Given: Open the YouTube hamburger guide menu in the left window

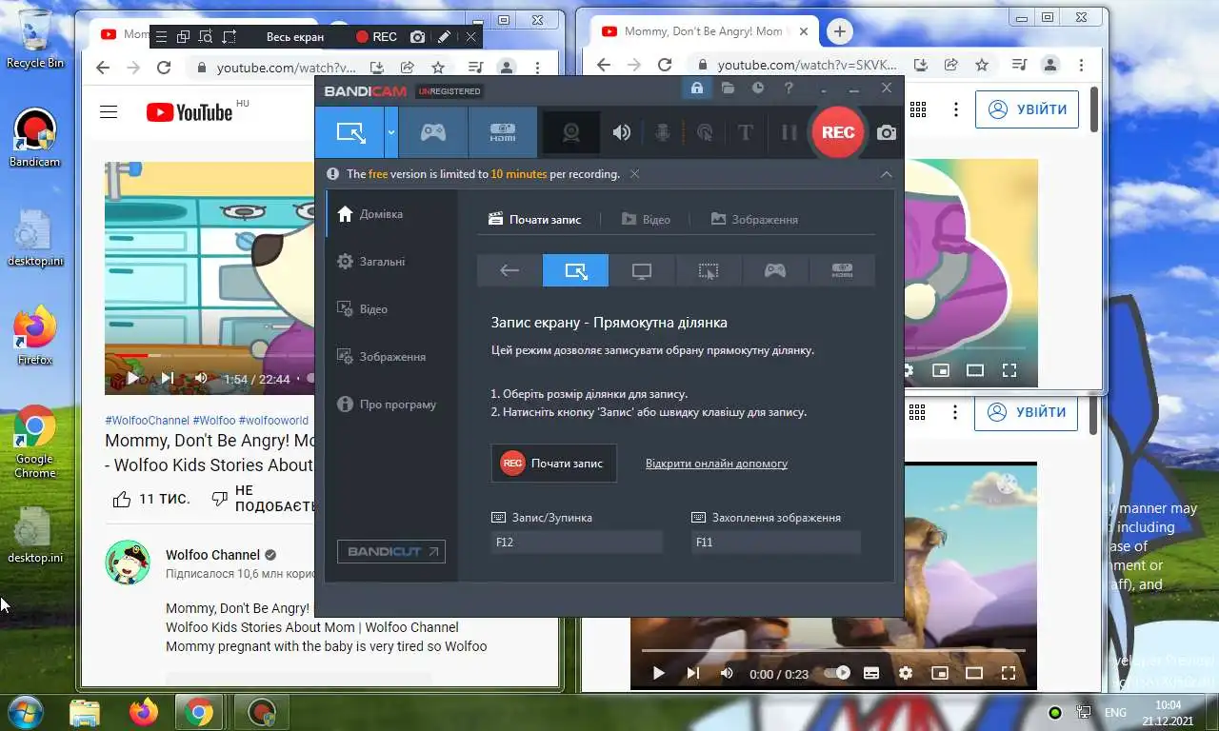Looking at the screenshot, I should click(109, 112).
